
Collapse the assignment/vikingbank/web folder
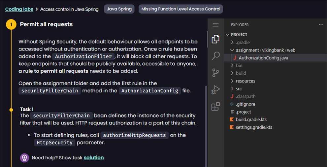point(265,50)
